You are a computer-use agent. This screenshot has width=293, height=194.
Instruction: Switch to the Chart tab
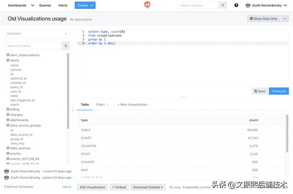pyautogui.click(x=102, y=105)
